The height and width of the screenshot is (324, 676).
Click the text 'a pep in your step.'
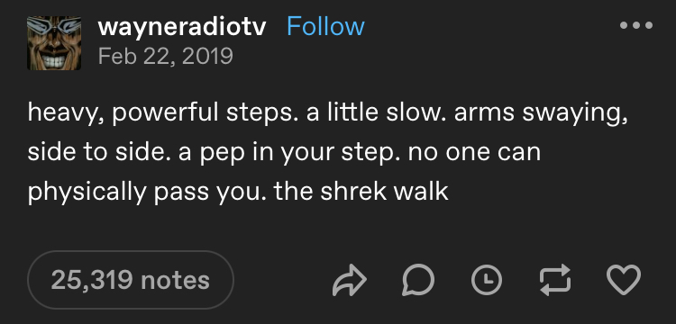(x=285, y=154)
